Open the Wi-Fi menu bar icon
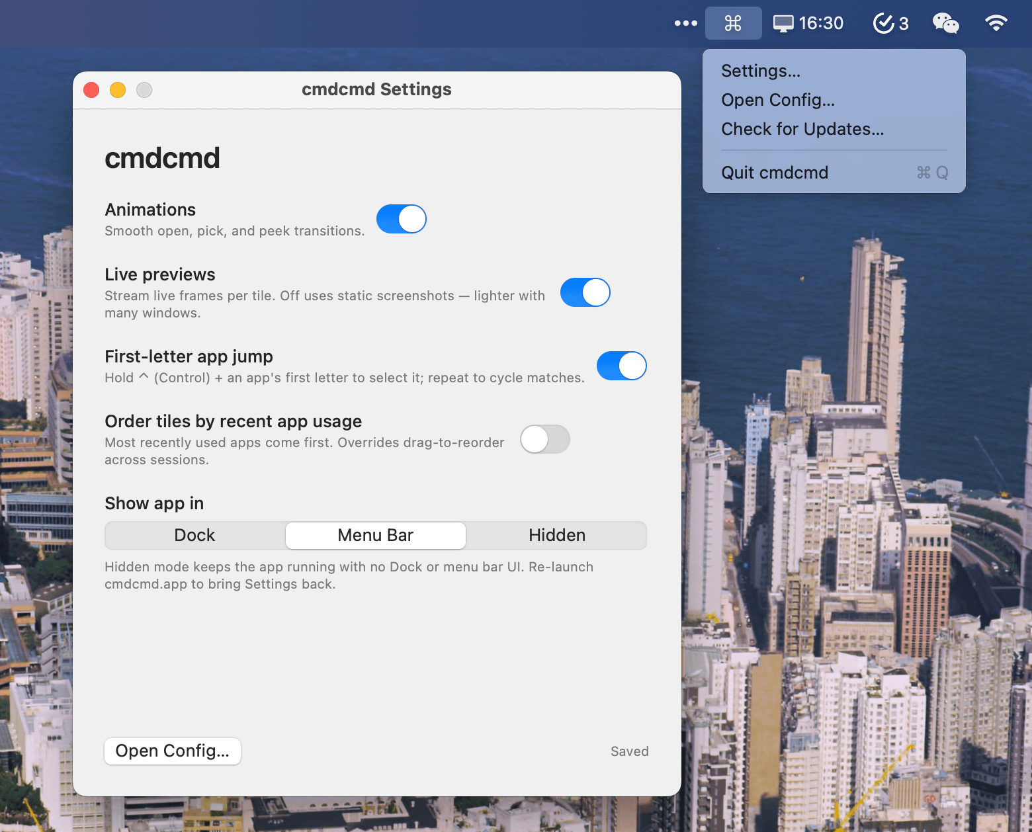 pyautogui.click(x=996, y=23)
